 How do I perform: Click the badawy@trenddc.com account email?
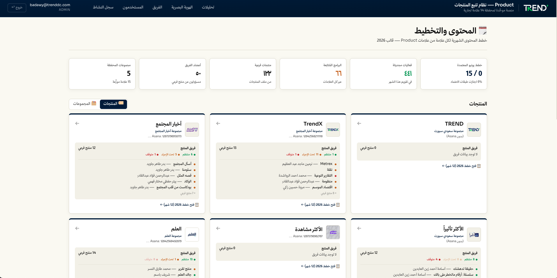50,5
